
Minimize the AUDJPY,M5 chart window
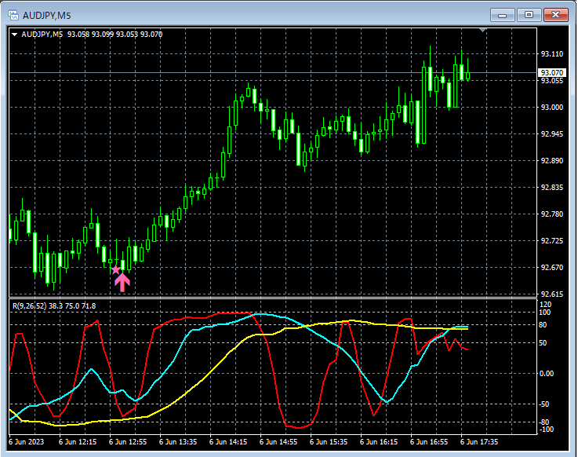502,15
